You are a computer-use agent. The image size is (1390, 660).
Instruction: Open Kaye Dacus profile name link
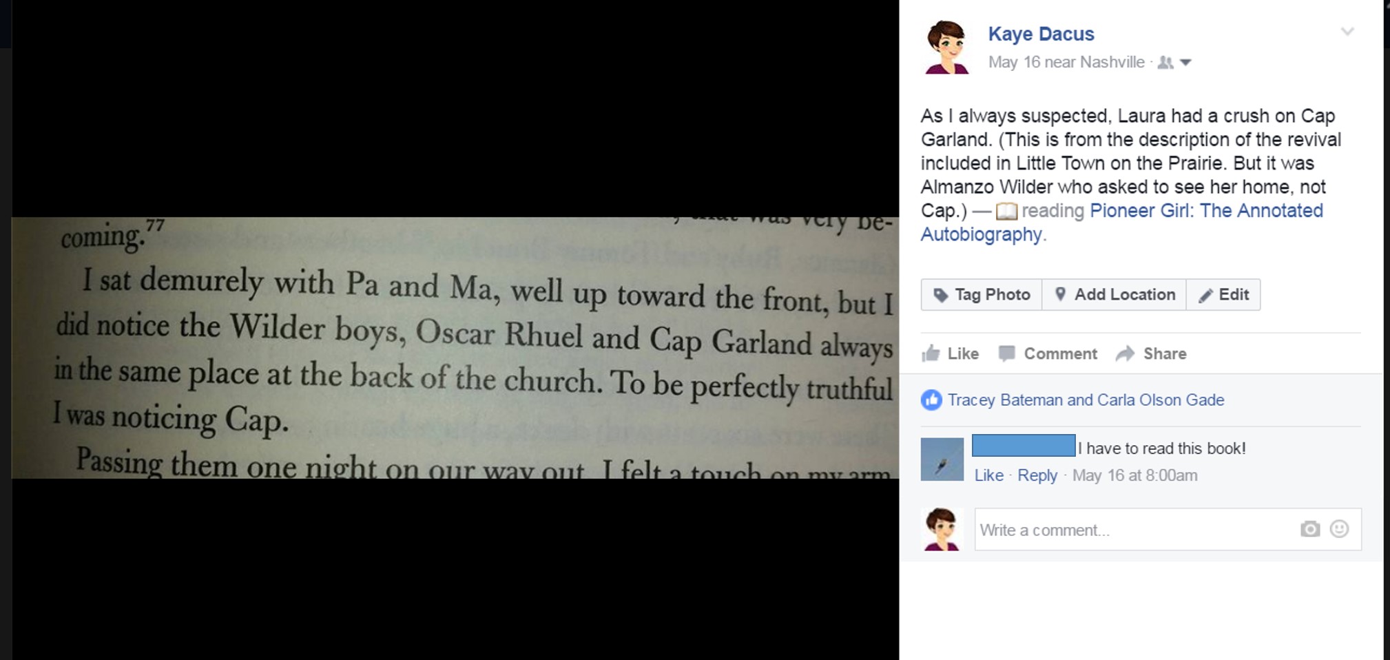[1041, 34]
